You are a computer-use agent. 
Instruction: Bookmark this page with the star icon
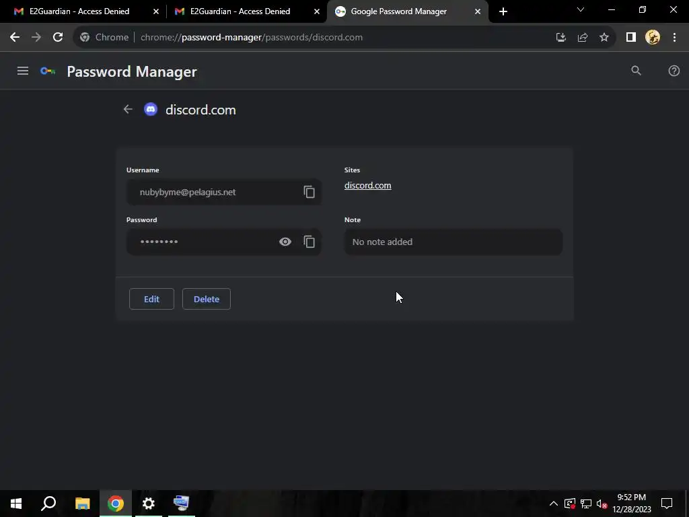tap(604, 38)
